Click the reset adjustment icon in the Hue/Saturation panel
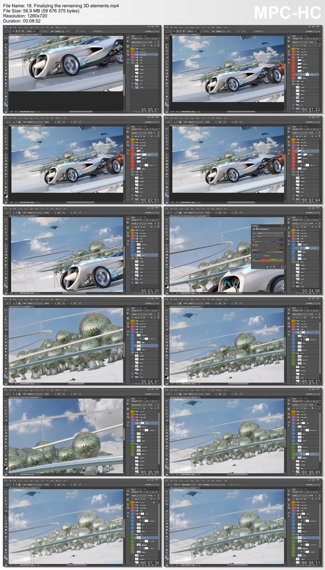Image resolution: width=325 pixels, height=570 pixels. (274, 267)
